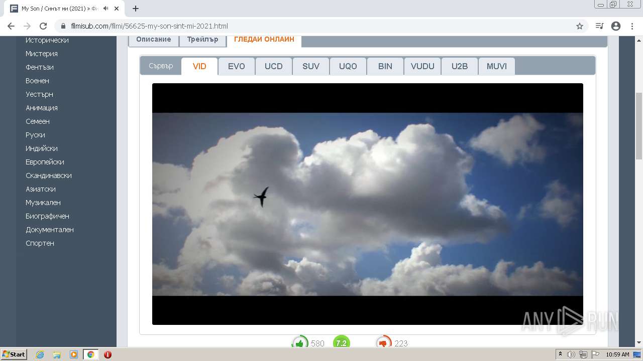Open the media player taskbar icon
This screenshot has width=643, height=361.
click(74, 354)
